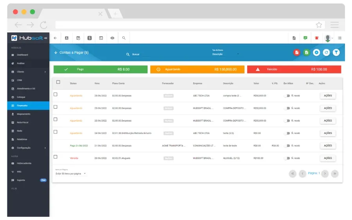This screenshot has height=220, width=352.
Task: Open Mapeamento in sidebar
Action: coord(28,114)
